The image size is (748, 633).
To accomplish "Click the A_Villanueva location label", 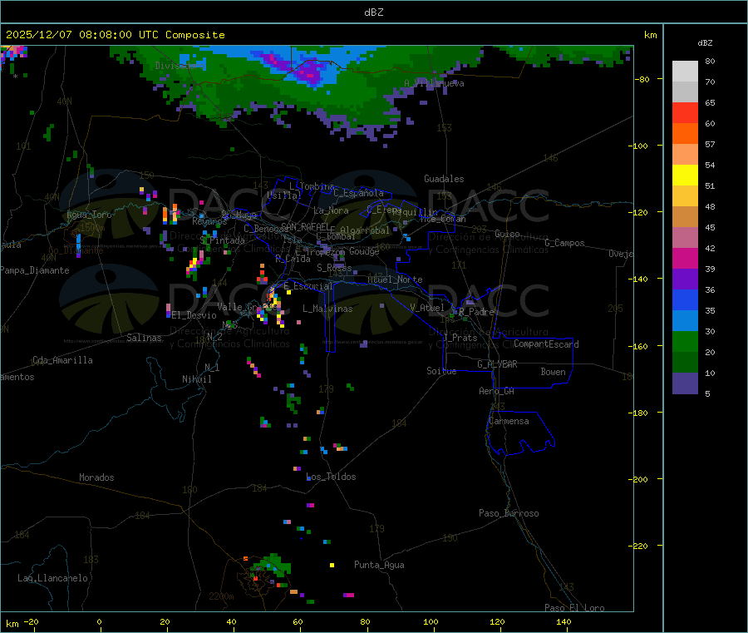I will [x=434, y=83].
